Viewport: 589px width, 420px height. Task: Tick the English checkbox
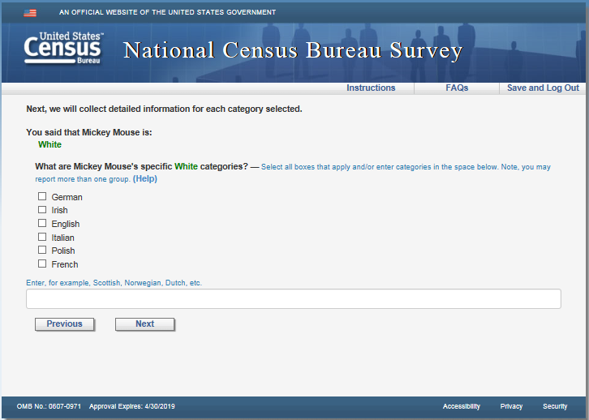tap(42, 223)
